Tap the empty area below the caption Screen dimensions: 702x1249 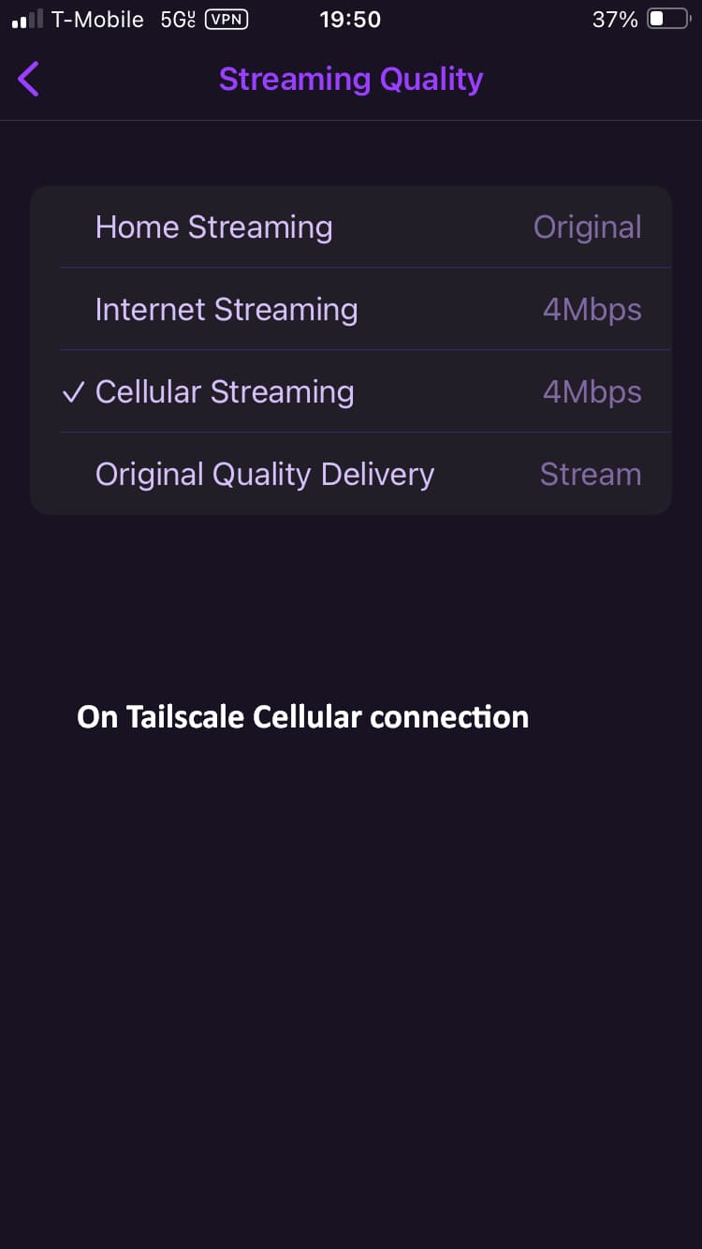click(x=351, y=983)
